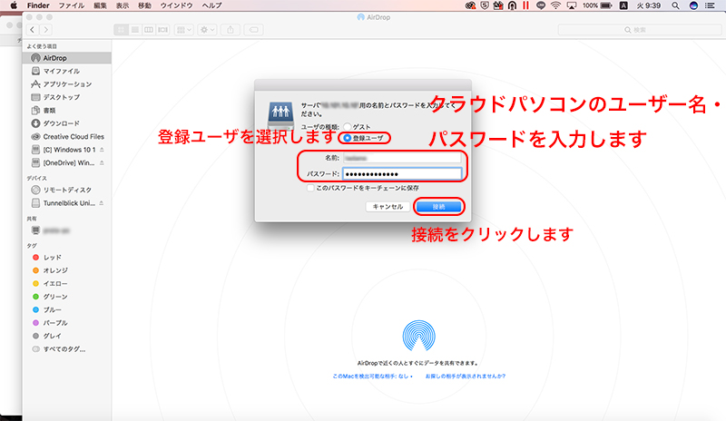Eject the [OneDrive] Win... volume
Viewport: 726px width, 421px height.
click(x=102, y=162)
